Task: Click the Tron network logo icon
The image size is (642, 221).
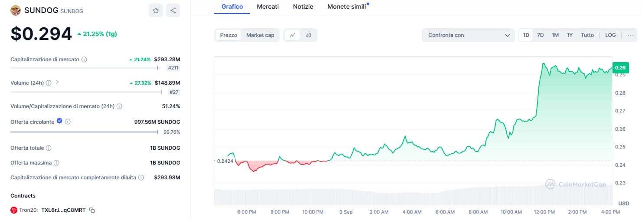Action: point(14,210)
